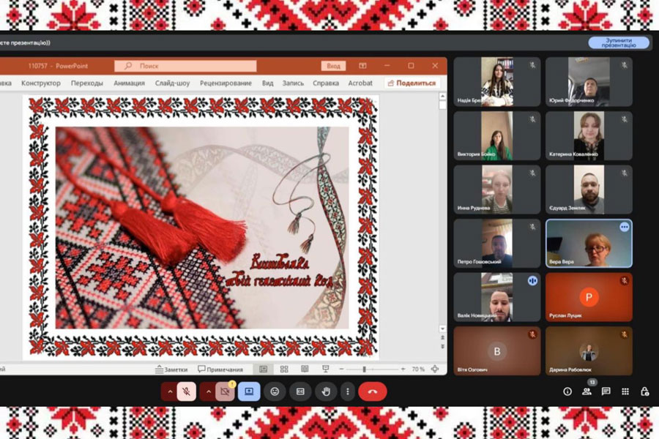Viewport: 659px width, 439px height.
Task: Toggle the camera off button
Action: [x=226, y=391]
